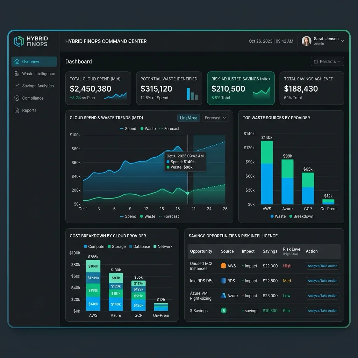Viewport: 358px width, 358px height.
Task: Click the Total Cloud Spend sparkline
Action: pyautogui.click(x=115, y=96)
